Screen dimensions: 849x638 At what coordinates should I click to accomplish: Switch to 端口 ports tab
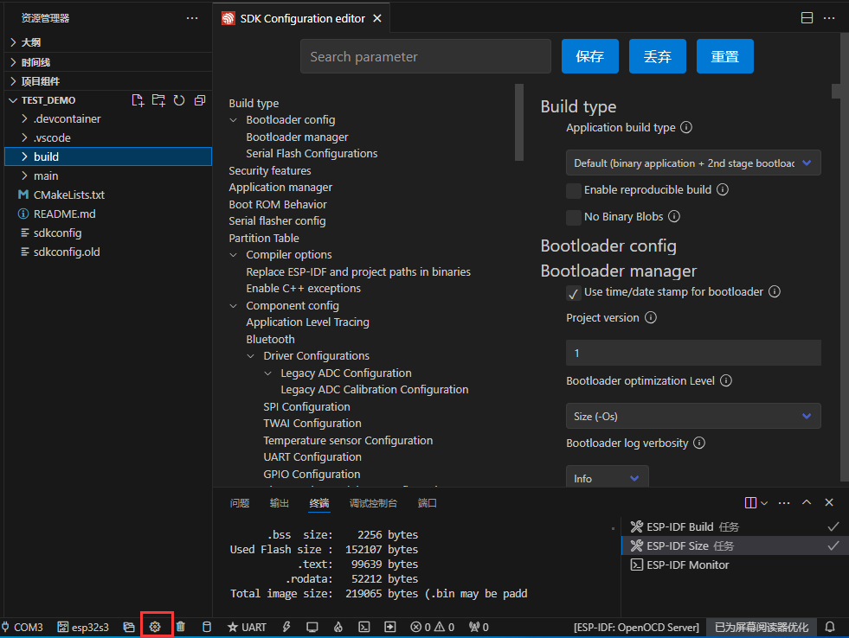click(428, 503)
